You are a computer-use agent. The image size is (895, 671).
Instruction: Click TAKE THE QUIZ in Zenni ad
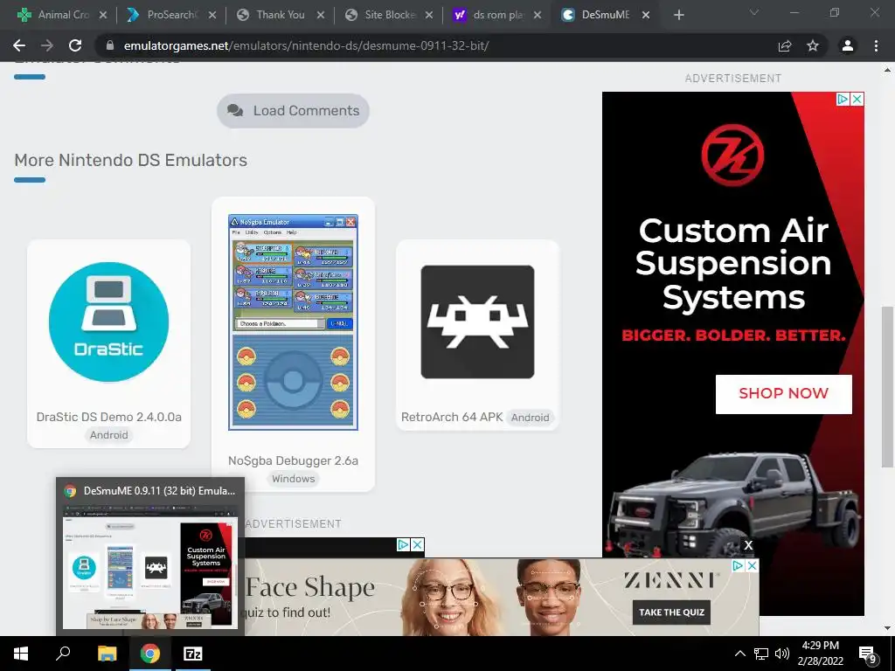671,612
